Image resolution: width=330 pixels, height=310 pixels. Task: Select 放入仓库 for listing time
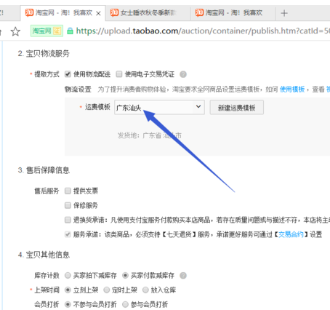click(x=145, y=290)
